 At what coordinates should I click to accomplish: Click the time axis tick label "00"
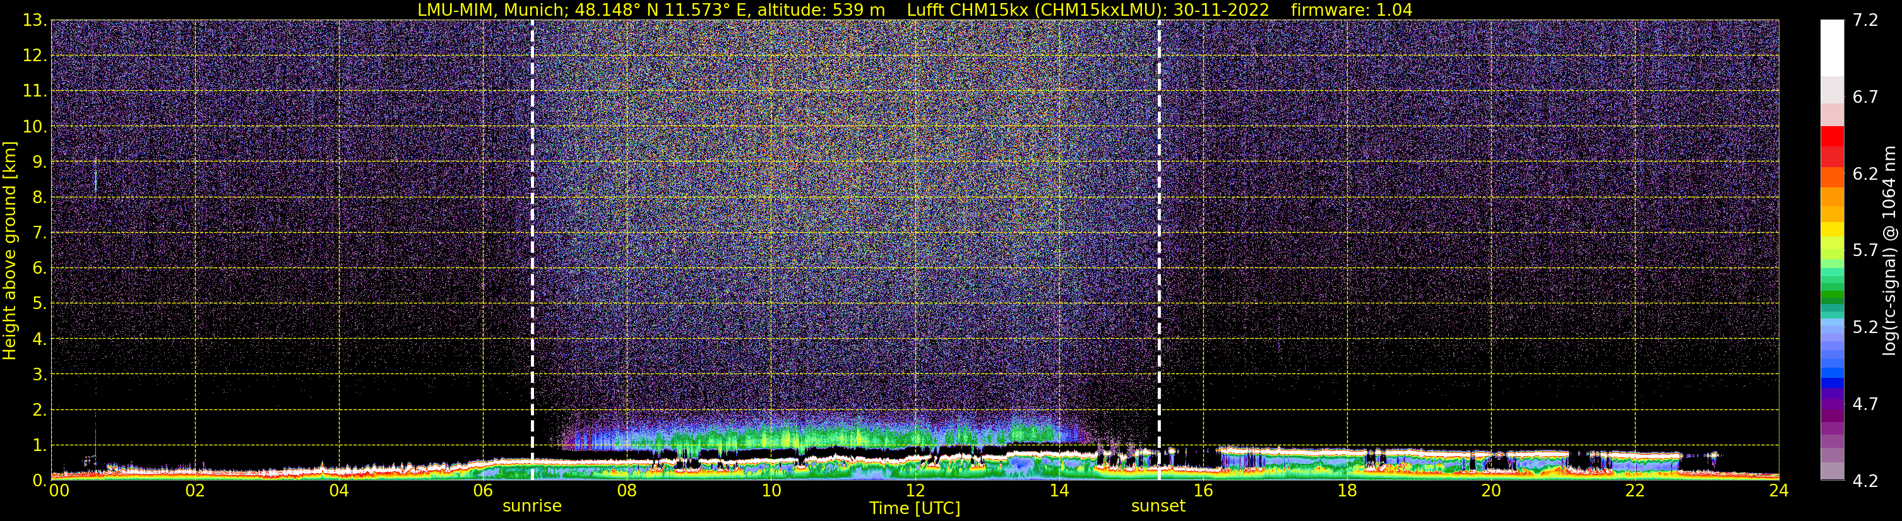pyautogui.click(x=59, y=491)
